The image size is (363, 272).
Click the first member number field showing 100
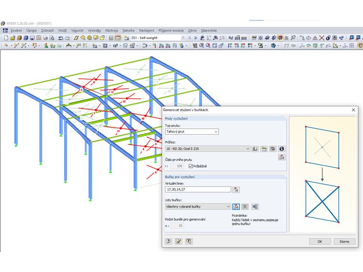pos(177,166)
